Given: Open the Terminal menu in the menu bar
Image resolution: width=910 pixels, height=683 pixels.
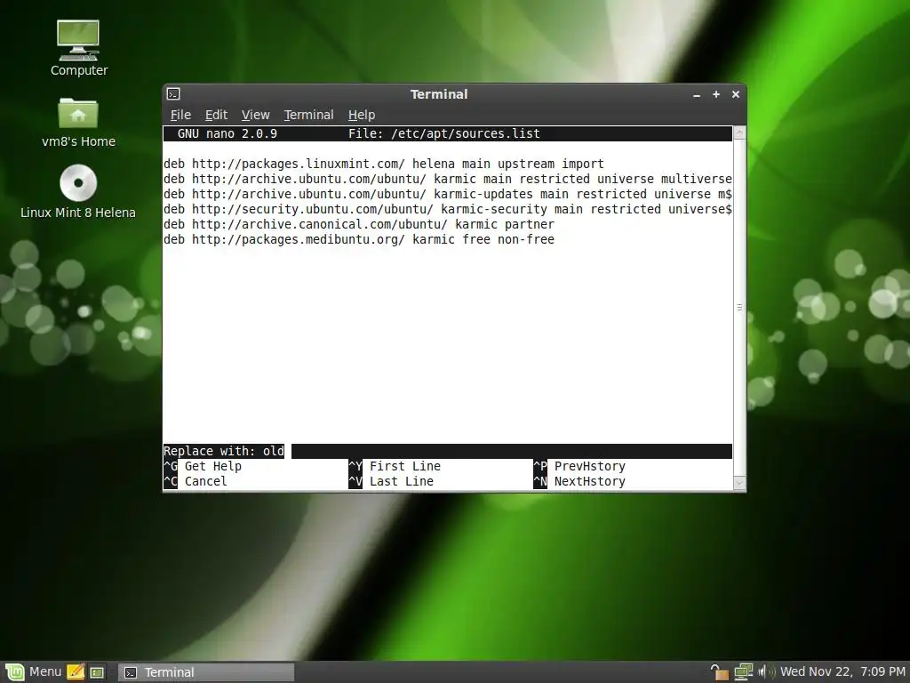Looking at the screenshot, I should click(x=308, y=115).
